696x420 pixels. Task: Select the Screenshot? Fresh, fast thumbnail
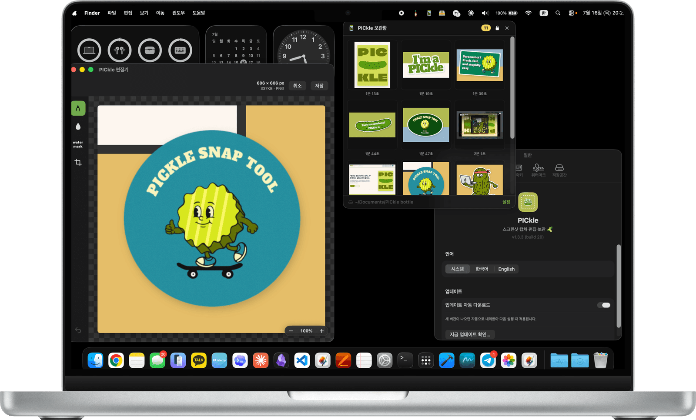480,65
